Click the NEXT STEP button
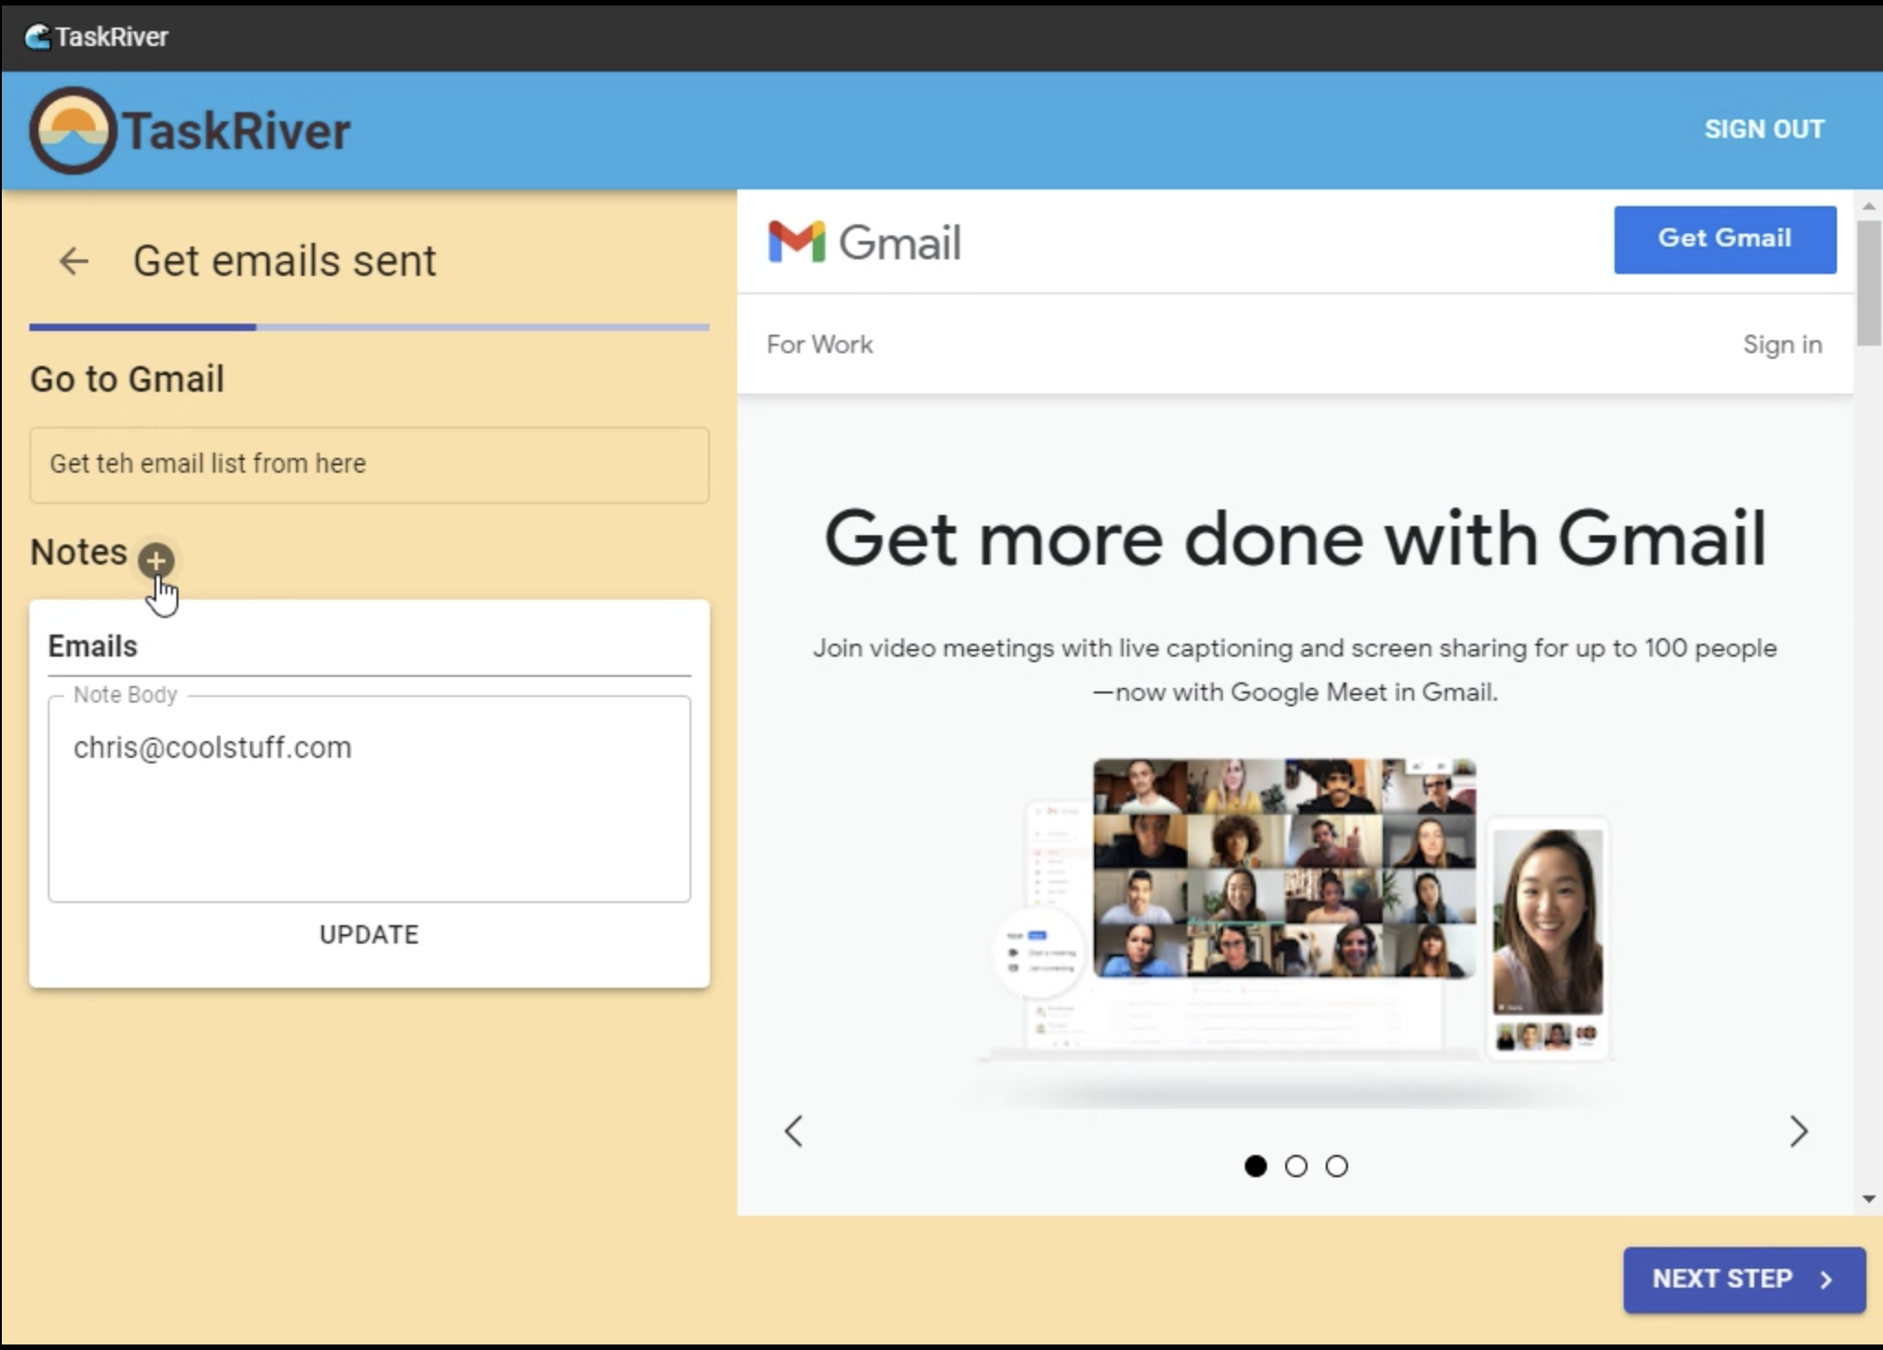Viewport: 1883px width, 1350px height. 1743,1279
